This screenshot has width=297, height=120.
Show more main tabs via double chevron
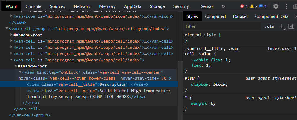pos(223,6)
